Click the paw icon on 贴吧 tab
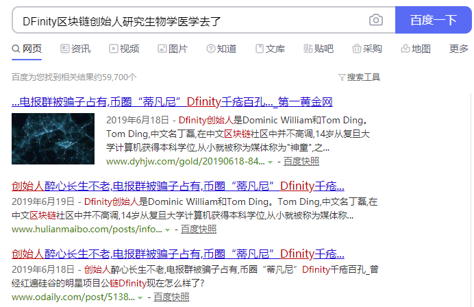 coord(308,49)
